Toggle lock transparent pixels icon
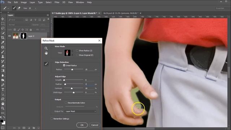The height and width of the screenshot is (130, 231). [x=15, y=30]
